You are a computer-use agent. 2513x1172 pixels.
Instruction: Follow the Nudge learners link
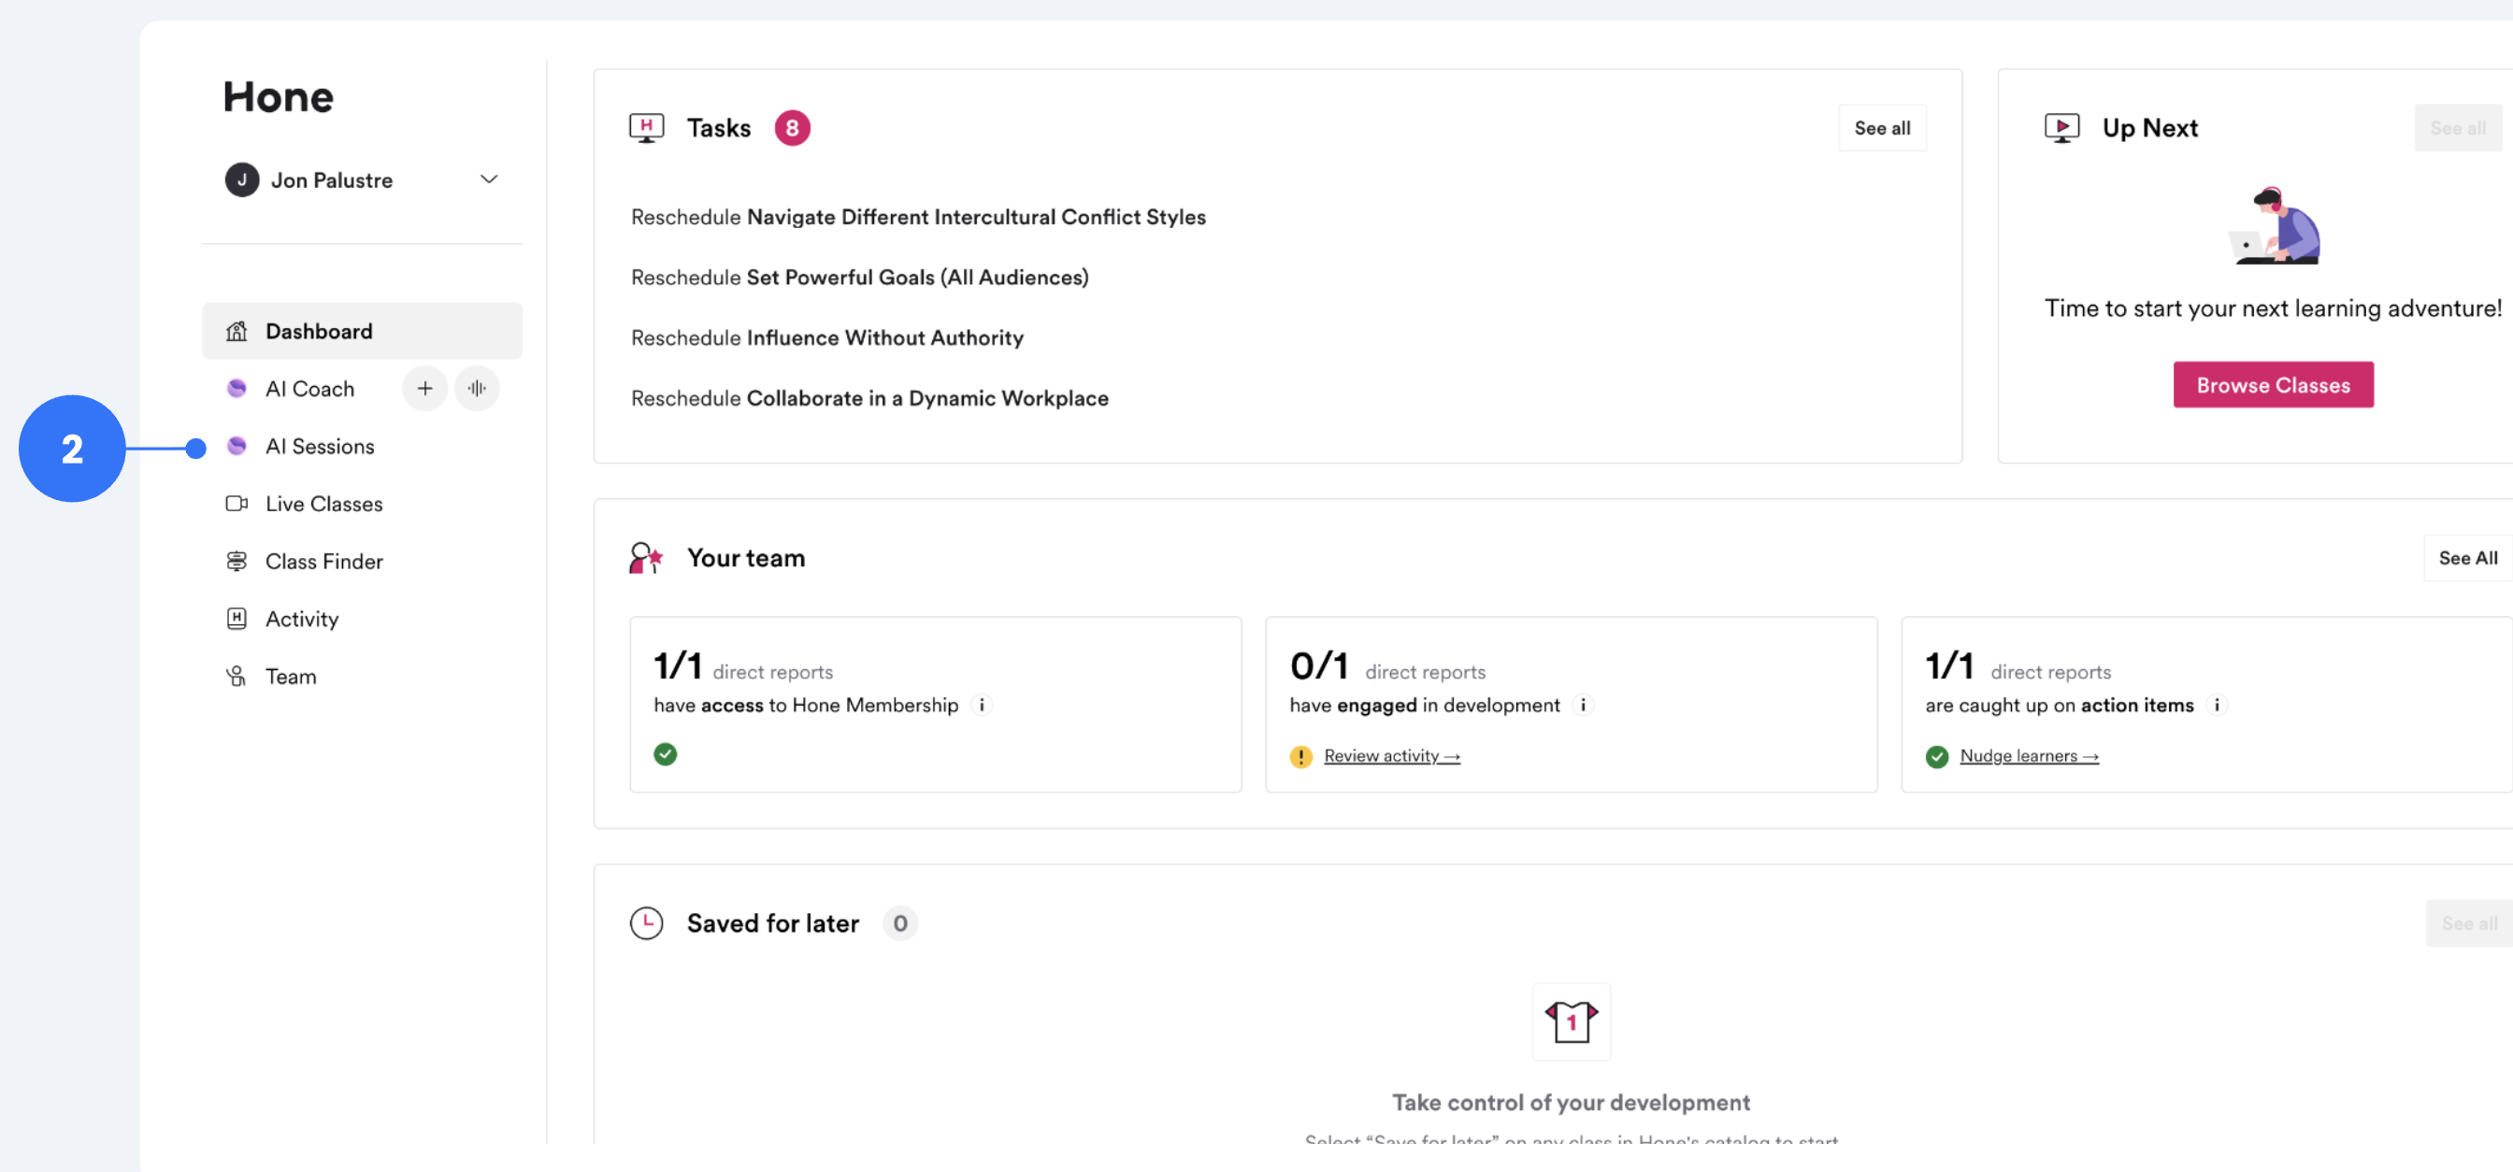2028,756
